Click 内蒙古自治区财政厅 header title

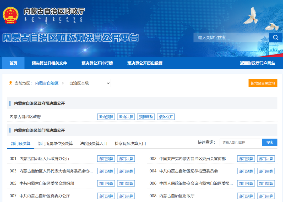pos(54,11)
